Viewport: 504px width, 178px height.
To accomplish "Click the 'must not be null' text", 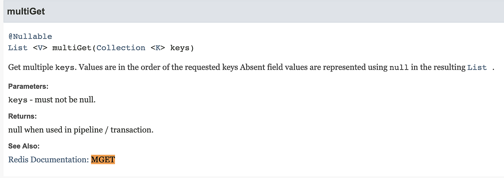I will (65, 100).
